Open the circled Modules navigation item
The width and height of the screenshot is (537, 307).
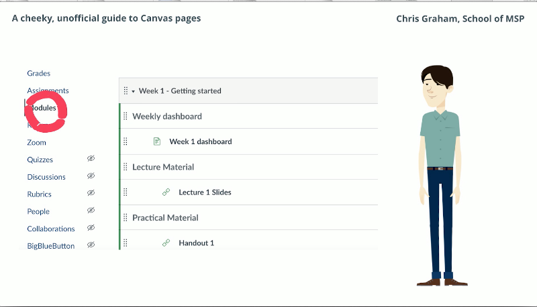pos(44,108)
